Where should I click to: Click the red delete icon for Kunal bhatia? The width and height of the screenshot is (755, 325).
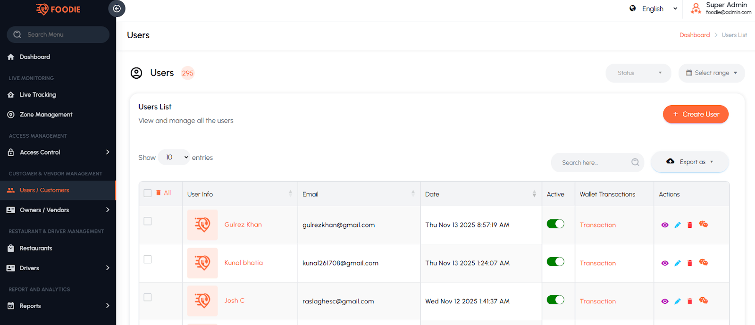pyautogui.click(x=690, y=263)
